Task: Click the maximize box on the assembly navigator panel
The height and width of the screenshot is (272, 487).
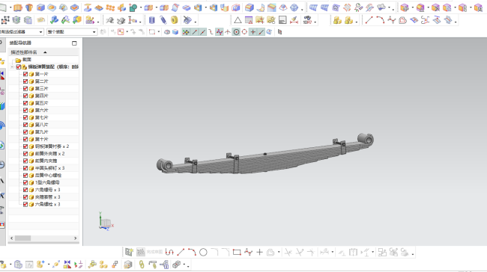Action: pos(74,43)
